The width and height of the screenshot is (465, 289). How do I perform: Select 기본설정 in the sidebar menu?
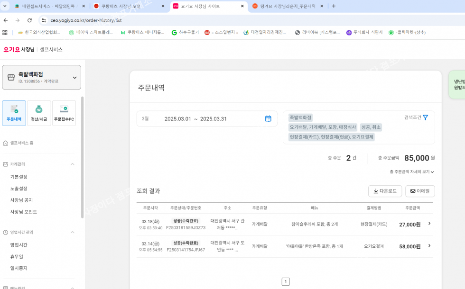click(19, 177)
